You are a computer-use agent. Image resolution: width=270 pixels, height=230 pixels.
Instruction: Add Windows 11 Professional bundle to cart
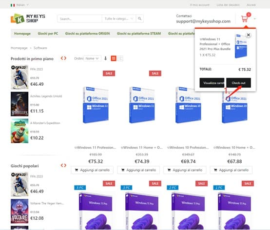92,170
